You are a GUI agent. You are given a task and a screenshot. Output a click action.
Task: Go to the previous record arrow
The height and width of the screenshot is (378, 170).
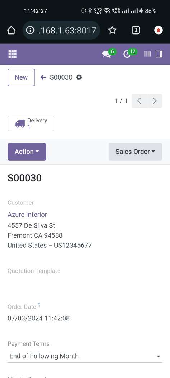[139, 101]
